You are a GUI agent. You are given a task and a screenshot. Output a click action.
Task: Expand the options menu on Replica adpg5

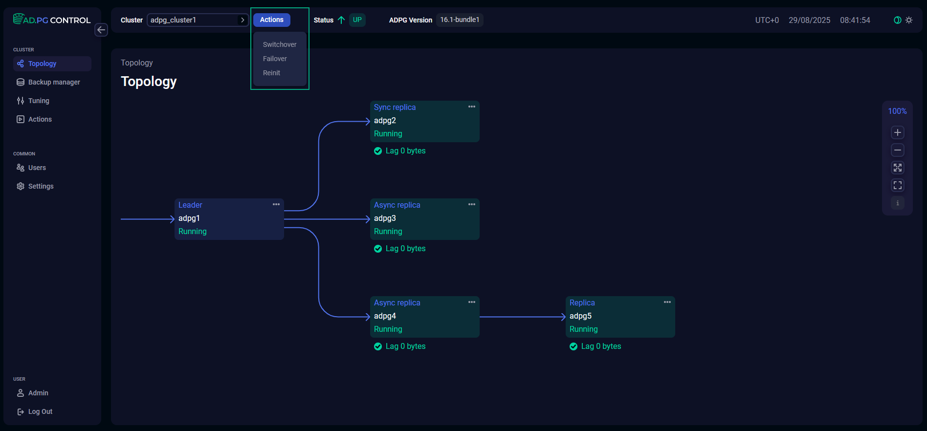(667, 302)
